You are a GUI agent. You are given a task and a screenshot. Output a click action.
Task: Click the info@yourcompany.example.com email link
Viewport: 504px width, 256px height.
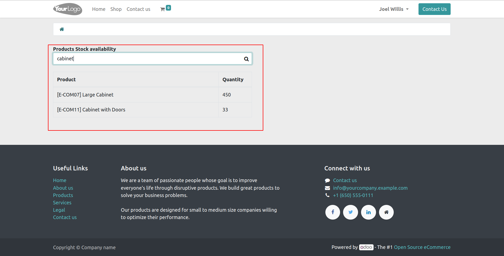click(370, 188)
